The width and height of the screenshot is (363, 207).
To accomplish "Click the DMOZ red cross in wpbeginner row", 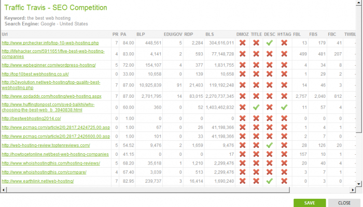I will click(x=242, y=65).
